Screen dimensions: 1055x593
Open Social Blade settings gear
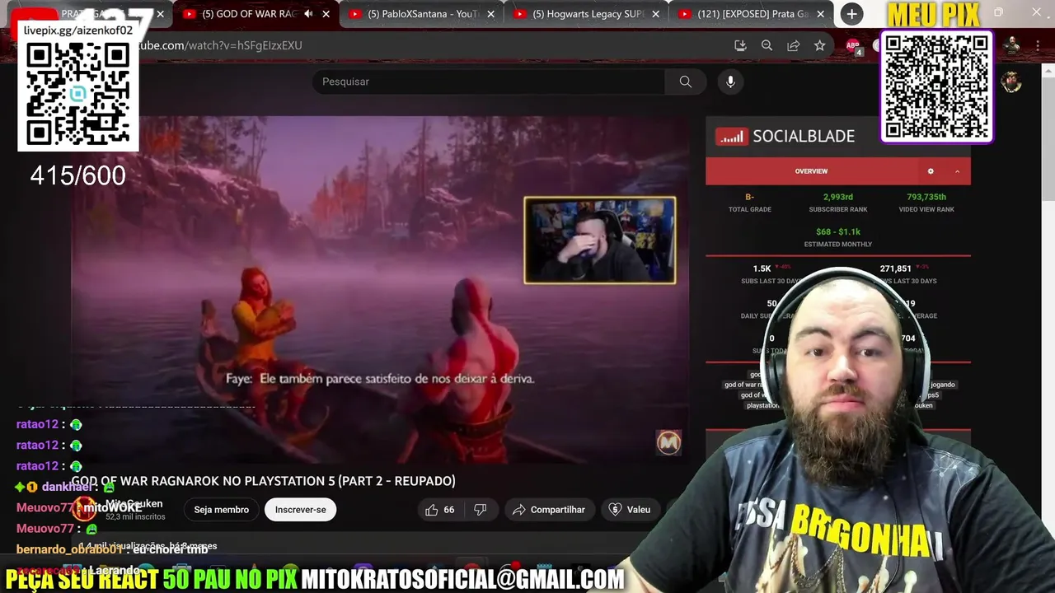(x=931, y=171)
